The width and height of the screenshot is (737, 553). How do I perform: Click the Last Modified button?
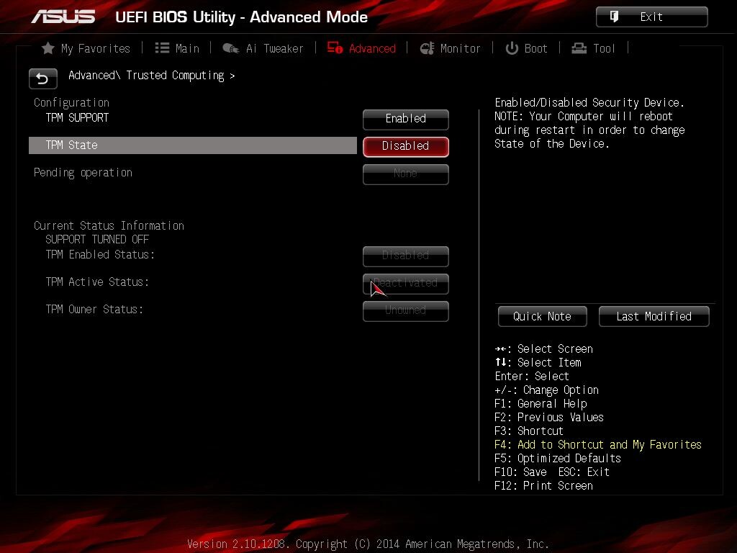[x=654, y=317]
